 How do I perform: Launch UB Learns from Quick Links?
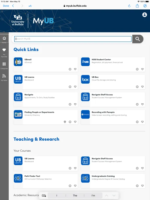click(x=18, y=79)
